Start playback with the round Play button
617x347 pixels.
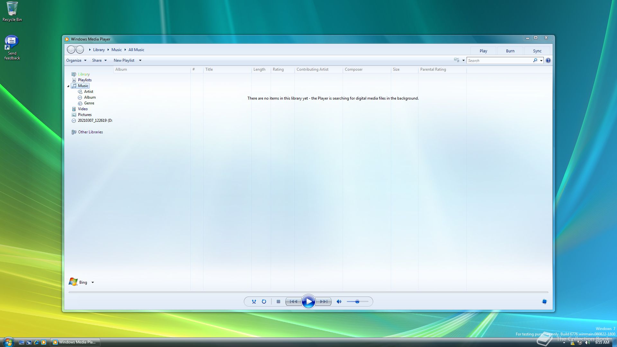(308, 302)
